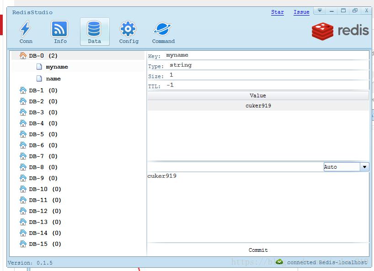Open the Command planet tab
The image size is (374, 271).
tap(163, 32)
